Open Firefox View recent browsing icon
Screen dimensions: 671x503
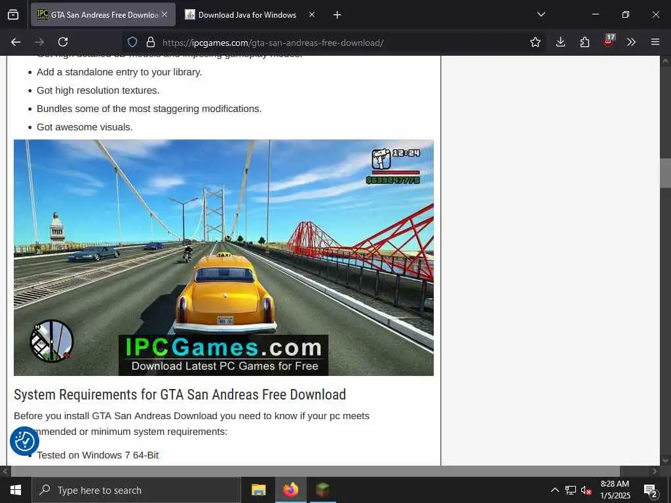pyautogui.click(x=13, y=14)
